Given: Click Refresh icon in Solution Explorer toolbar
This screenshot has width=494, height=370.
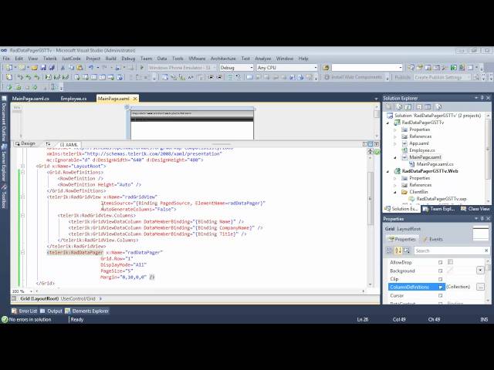Looking at the screenshot, I should click(x=408, y=107).
